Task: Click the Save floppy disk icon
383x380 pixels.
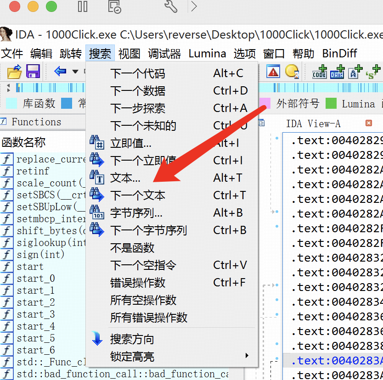Action: click(33, 72)
